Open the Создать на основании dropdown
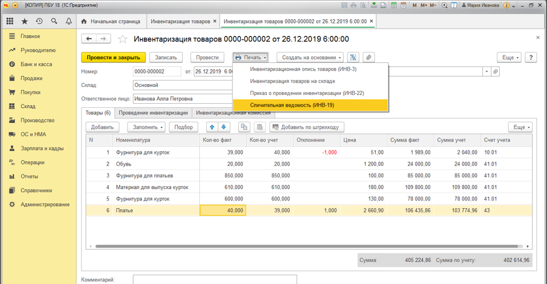This screenshot has width=547, height=284. pos(310,57)
